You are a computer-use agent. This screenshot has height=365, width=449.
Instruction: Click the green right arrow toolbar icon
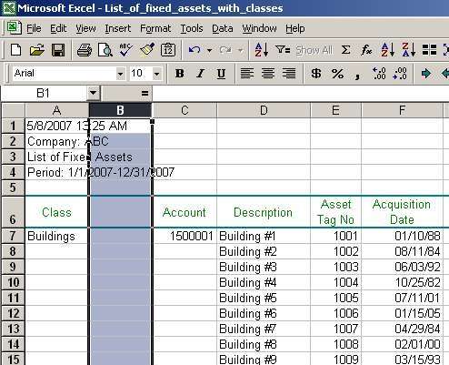tap(426, 73)
